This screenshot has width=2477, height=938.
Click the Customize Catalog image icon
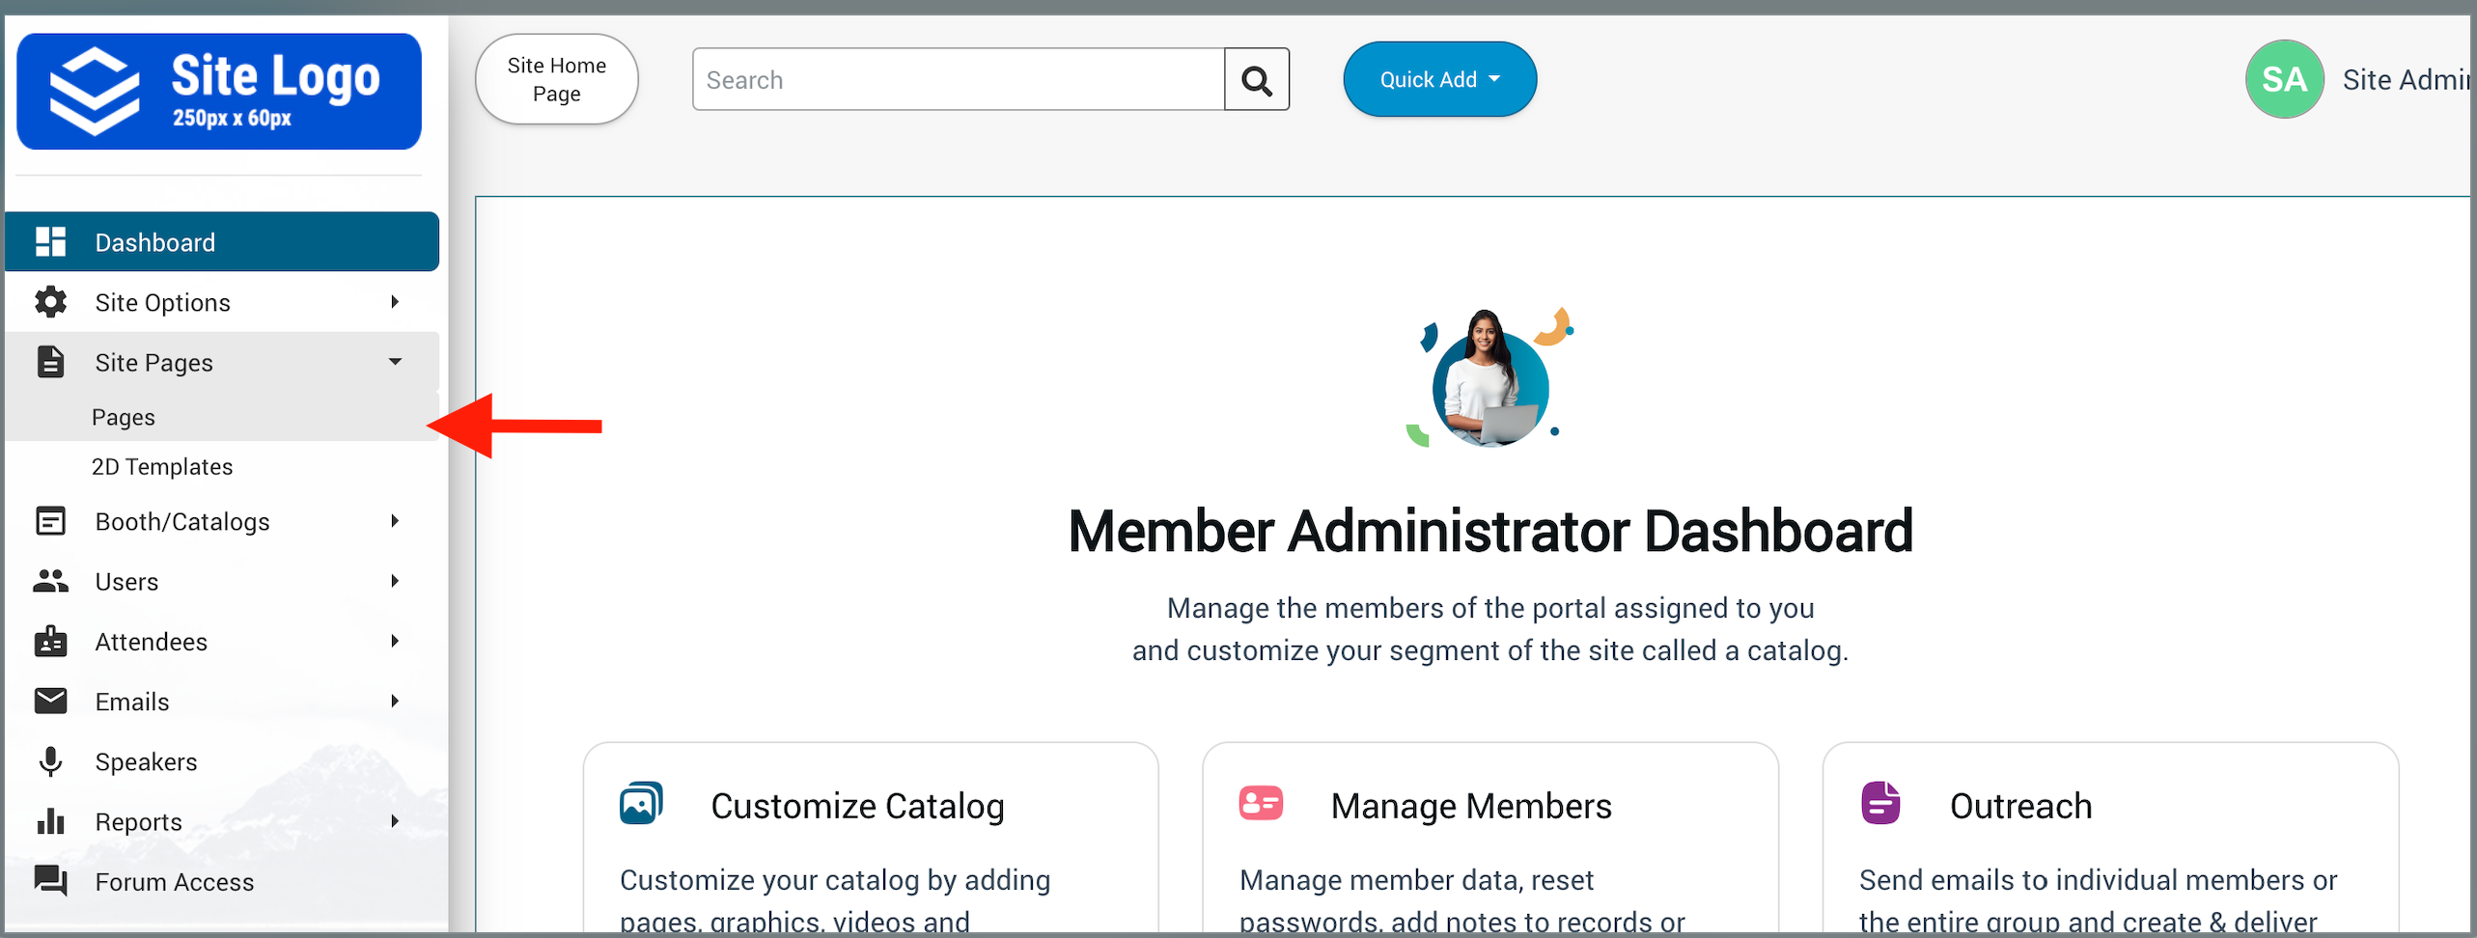coord(641,804)
